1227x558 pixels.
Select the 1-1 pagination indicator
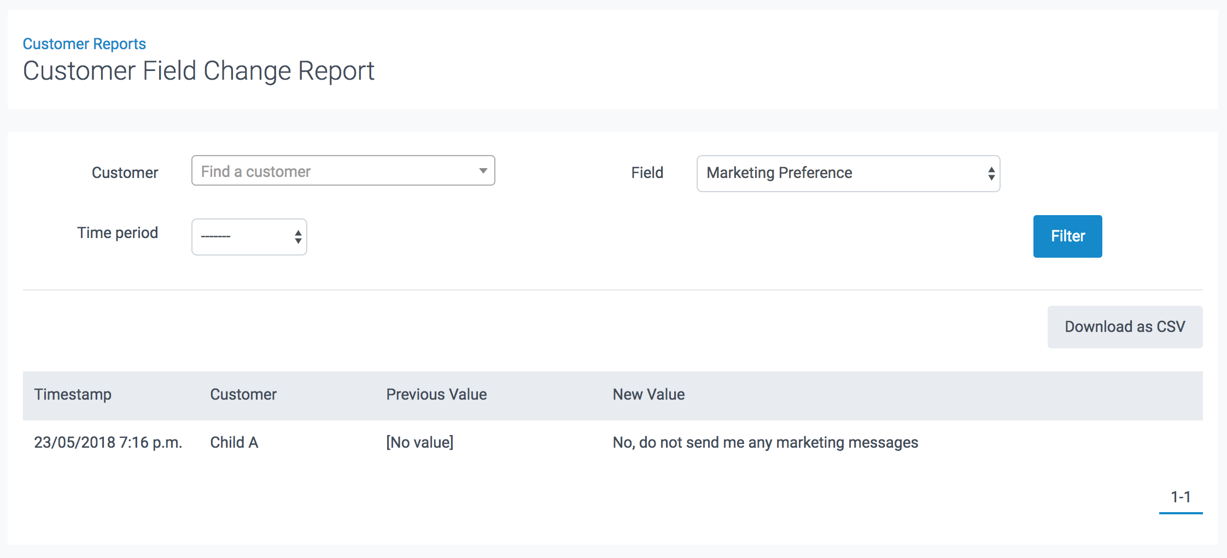pyautogui.click(x=1181, y=496)
